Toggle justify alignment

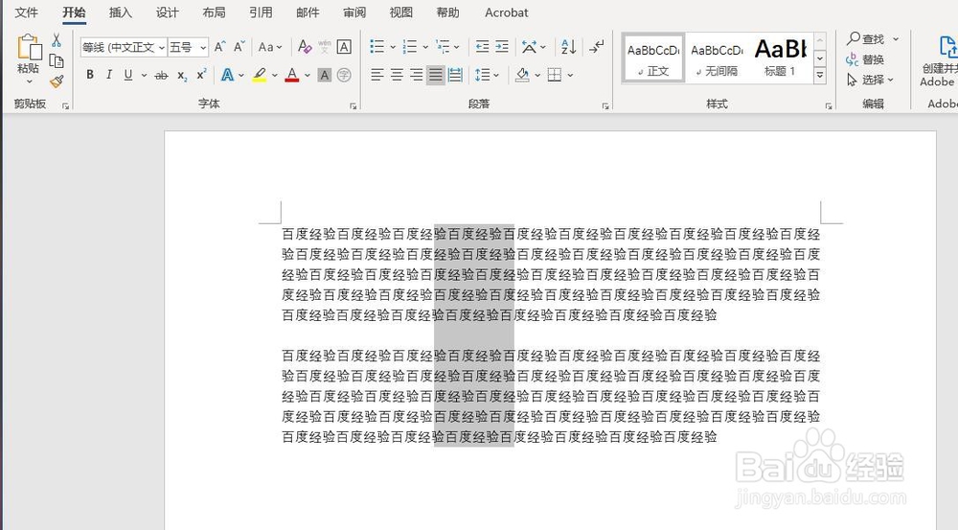click(x=436, y=75)
